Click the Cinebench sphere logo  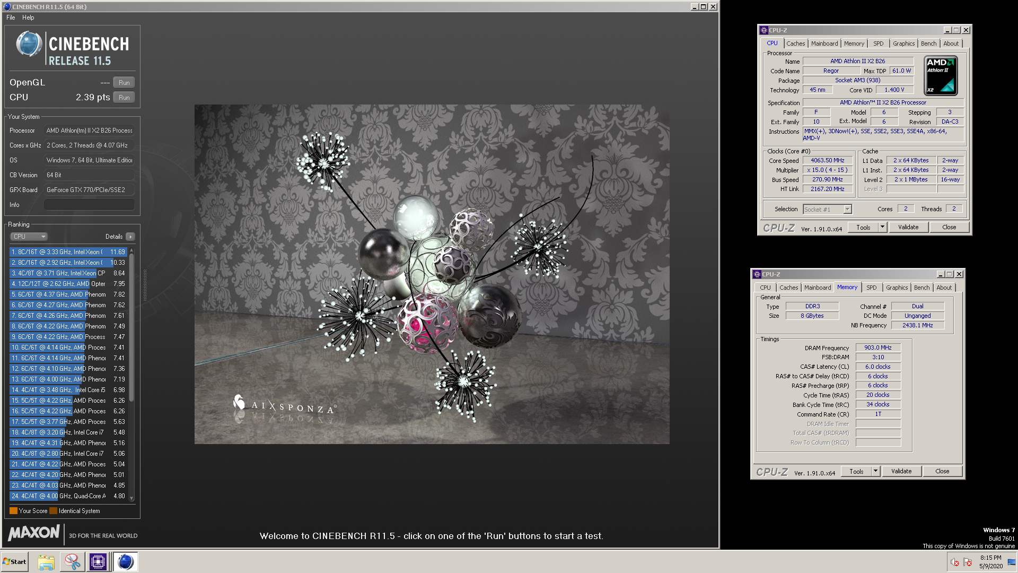click(x=29, y=44)
